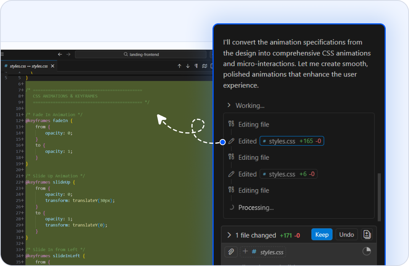Close the styles.css tab
The height and width of the screenshot is (266, 409).
click(52, 66)
